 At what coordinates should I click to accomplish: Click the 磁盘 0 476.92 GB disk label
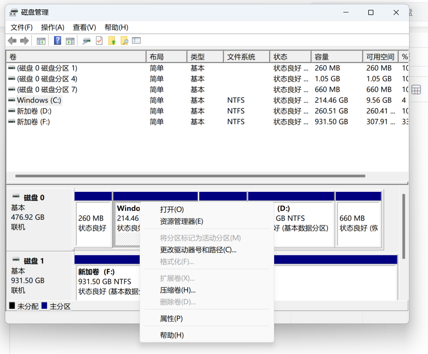(x=40, y=219)
